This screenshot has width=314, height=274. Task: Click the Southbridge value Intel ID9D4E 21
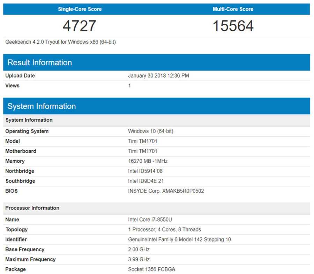pyautogui.click(x=145, y=181)
